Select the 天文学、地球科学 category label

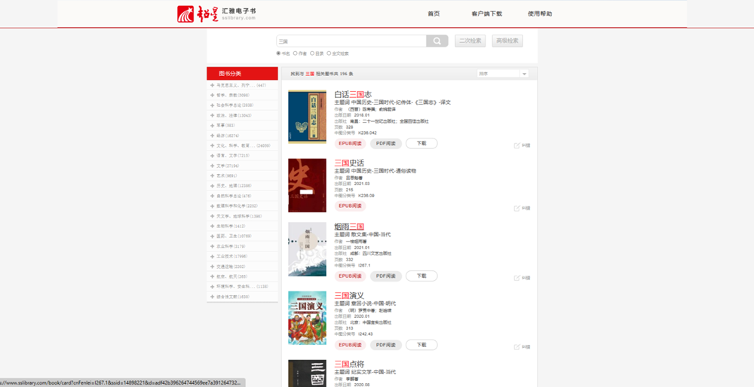click(x=238, y=216)
